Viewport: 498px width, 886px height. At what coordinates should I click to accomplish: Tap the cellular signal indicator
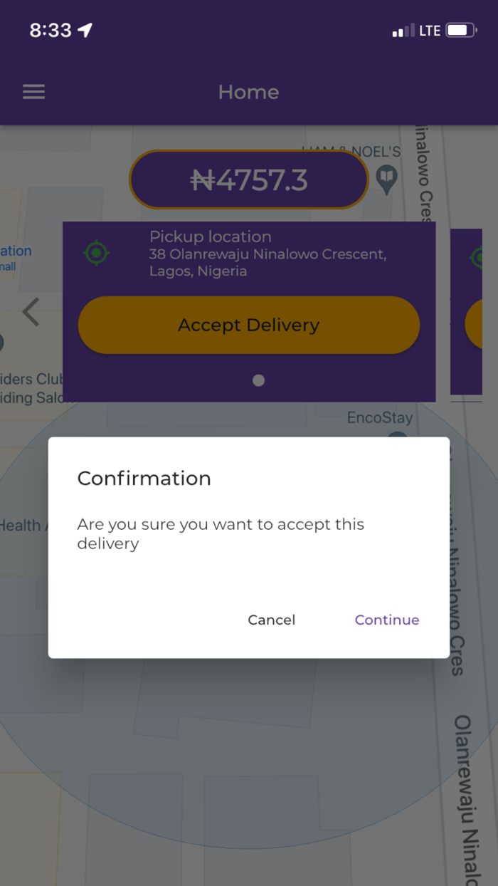coord(401,30)
